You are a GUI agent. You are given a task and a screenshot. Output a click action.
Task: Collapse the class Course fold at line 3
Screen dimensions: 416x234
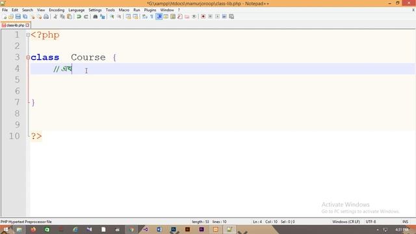(x=28, y=57)
